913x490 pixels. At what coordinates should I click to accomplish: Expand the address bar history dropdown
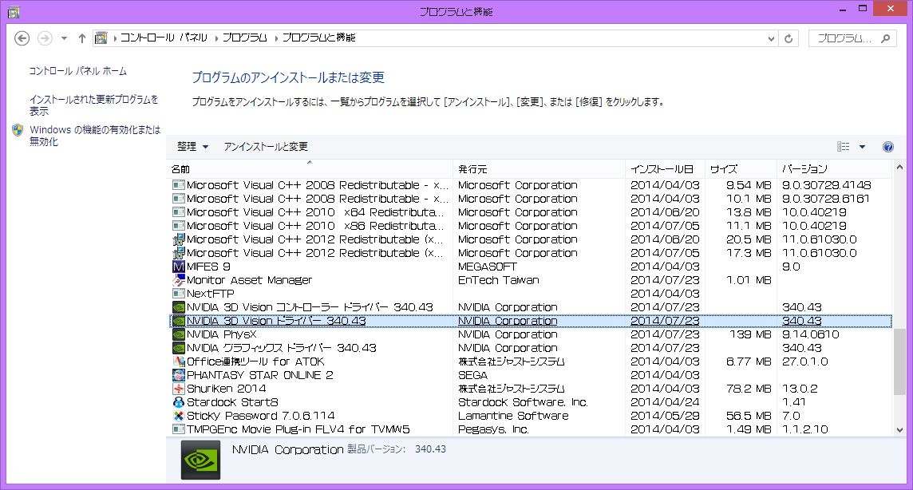click(771, 38)
